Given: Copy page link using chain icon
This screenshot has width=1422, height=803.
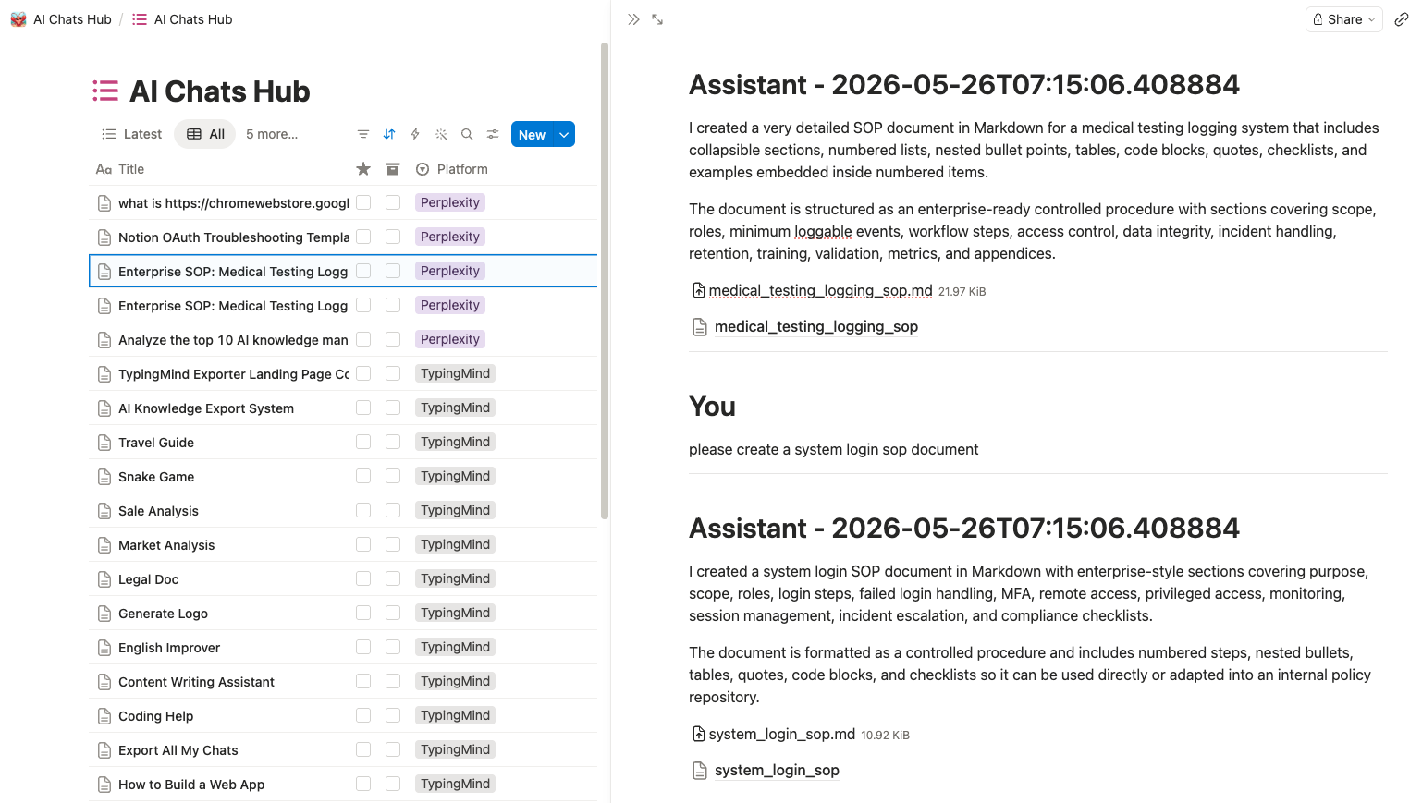Looking at the screenshot, I should pyautogui.click(x=1402, y=19).
